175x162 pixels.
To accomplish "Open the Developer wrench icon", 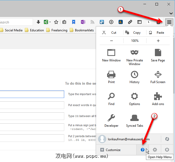I will click(x=111, y=118).
